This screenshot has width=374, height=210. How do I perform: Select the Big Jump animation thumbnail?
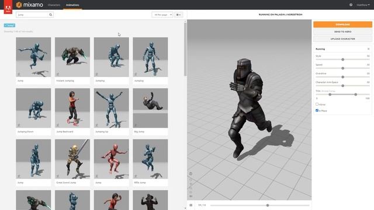150,108
